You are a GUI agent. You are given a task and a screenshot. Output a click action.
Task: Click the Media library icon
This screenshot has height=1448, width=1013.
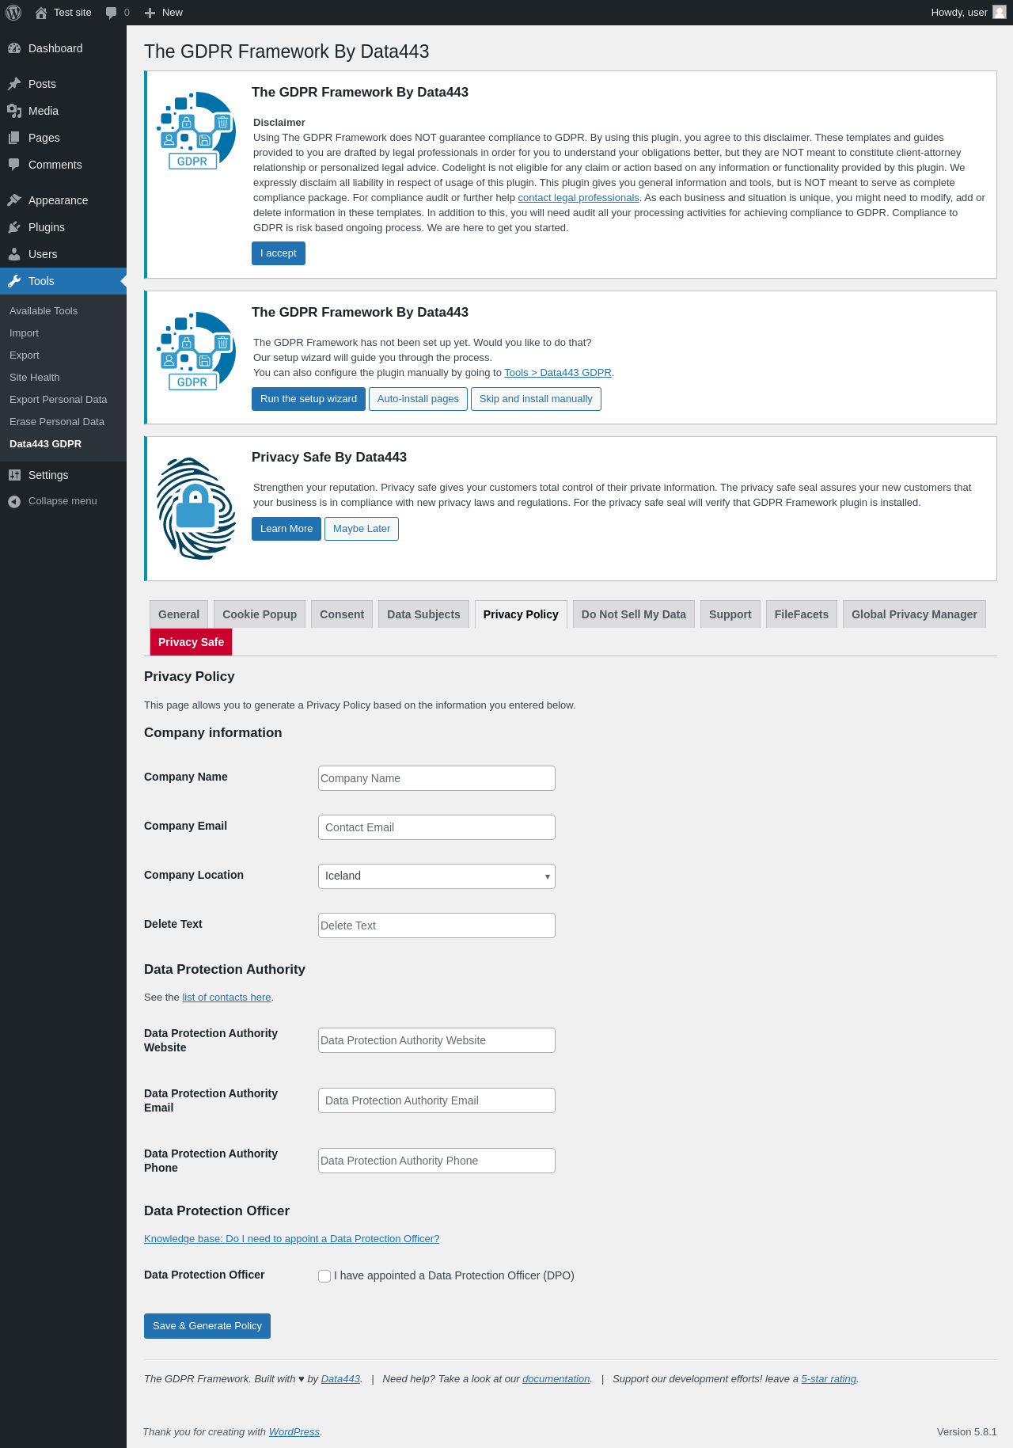[14, 111]
